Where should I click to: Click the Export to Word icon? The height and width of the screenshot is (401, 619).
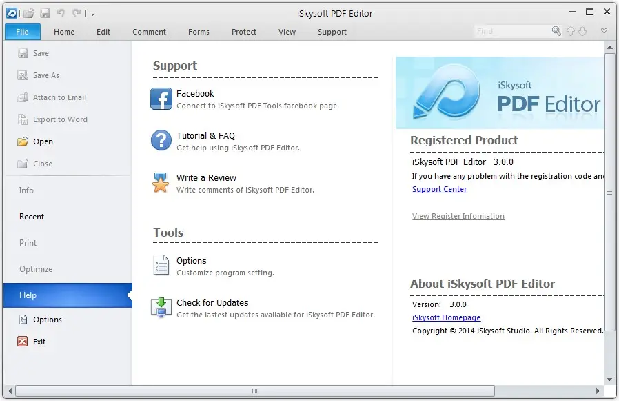[23, 119]
